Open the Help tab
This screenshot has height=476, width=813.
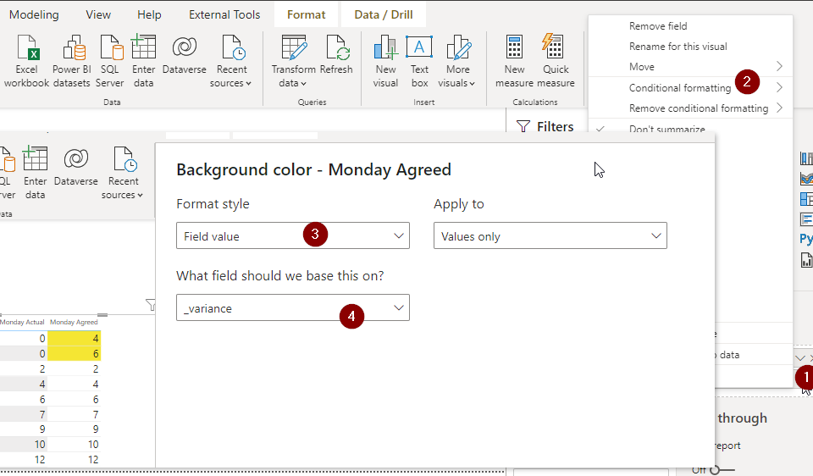coord(149,14)
